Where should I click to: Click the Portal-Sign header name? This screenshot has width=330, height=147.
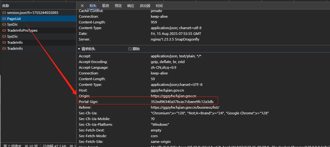tap(88, 102)
